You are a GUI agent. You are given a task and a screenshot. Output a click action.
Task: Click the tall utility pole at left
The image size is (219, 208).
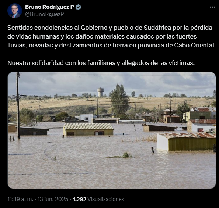(x=18, y=105)
